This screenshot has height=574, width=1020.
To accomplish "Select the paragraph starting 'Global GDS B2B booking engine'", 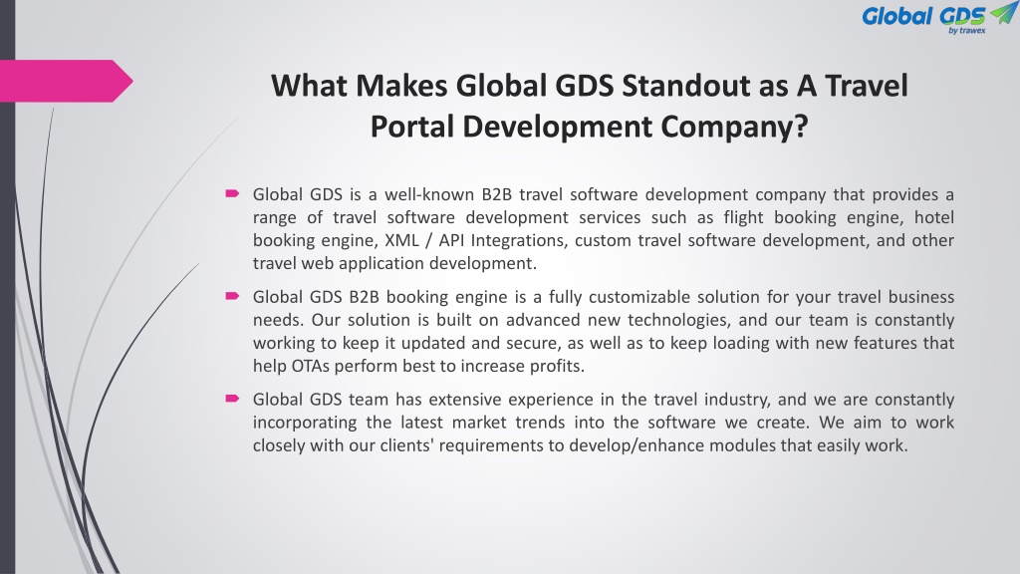I will pos(603,331).
